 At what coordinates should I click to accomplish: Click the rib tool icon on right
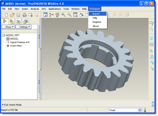(151, 51)
